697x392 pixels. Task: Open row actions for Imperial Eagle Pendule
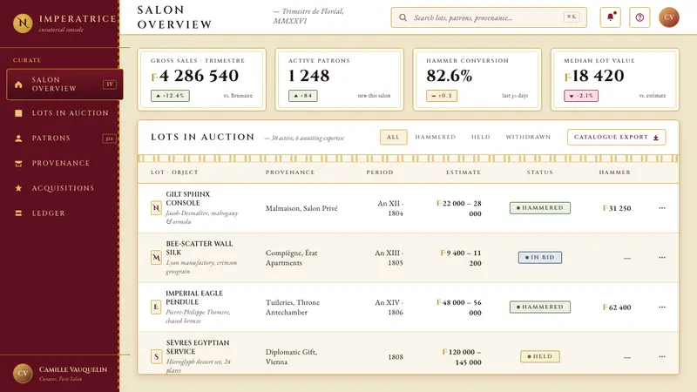(x=662, y=308)
